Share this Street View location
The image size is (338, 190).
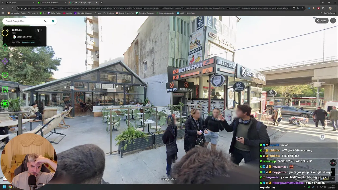tap(322, 21)
